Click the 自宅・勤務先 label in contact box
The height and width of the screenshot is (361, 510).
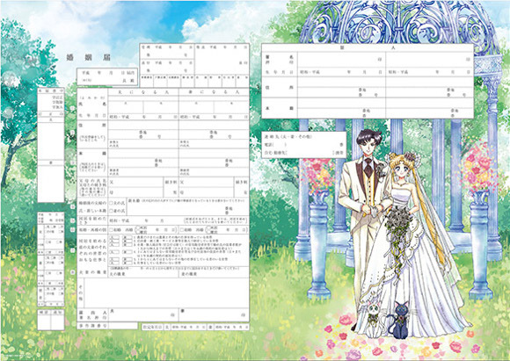coord(276,153)
